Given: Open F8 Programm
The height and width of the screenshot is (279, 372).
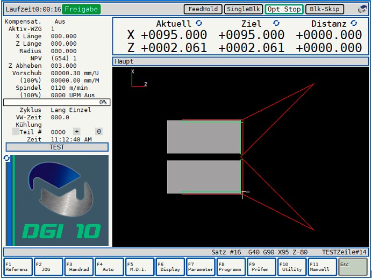Looking at the screenshot, I should (231, 267).
